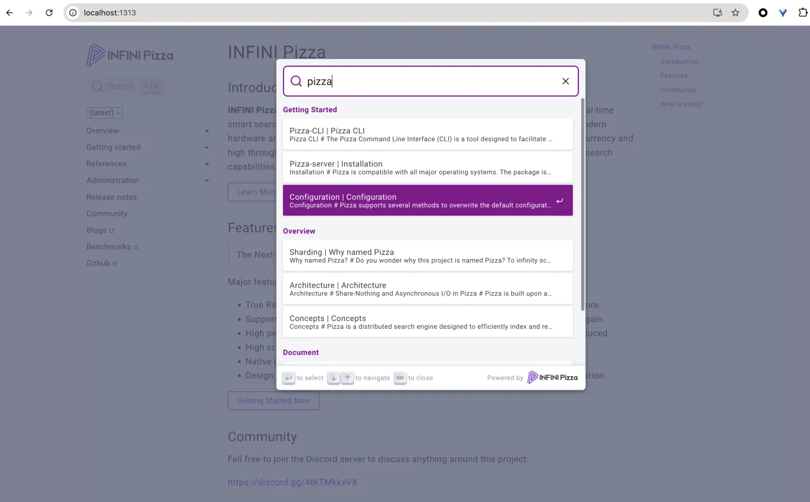The height and width of the screenshot is (502, 810).
Task: Open Community in the sidebar
Action: tap(107, 214)
